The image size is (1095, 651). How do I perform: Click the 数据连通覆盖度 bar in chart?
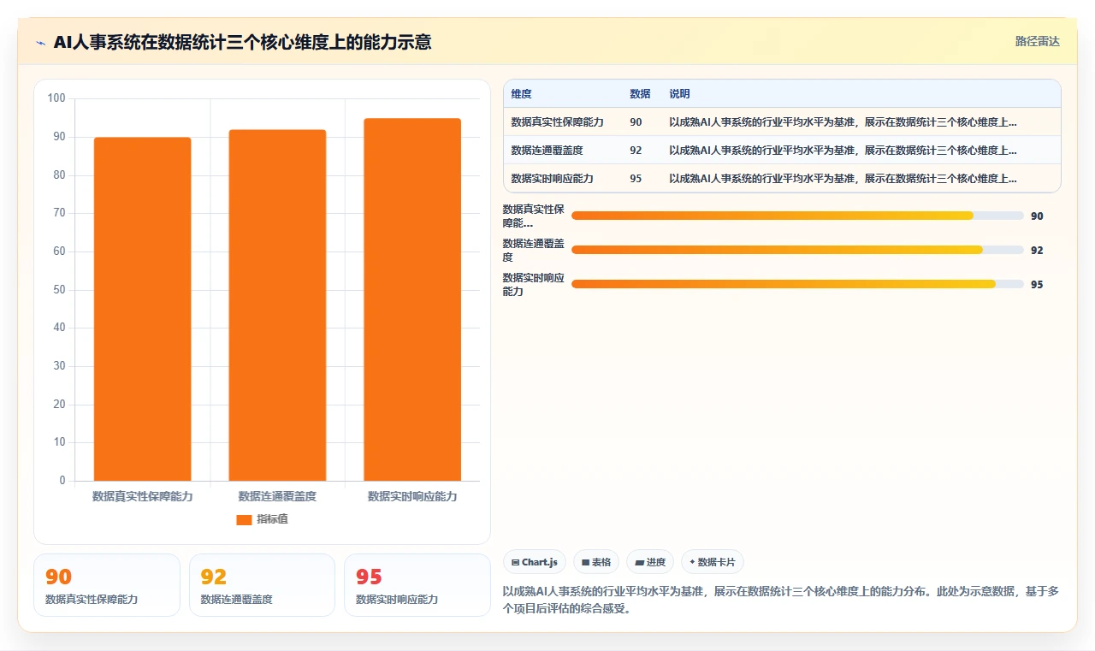(277, 305)
